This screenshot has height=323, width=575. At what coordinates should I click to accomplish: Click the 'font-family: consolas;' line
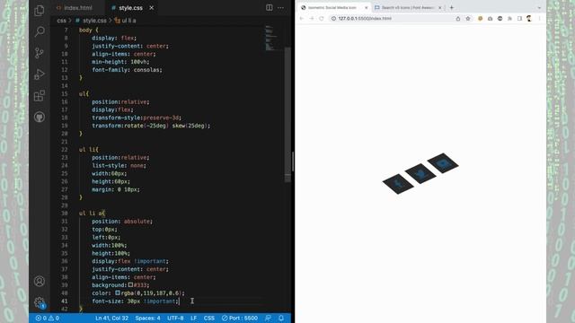point(127,70)
